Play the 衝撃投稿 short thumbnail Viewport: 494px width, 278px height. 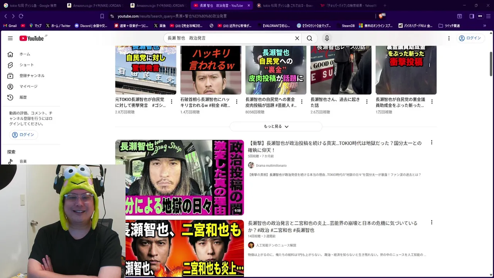(x=406, y=70)
